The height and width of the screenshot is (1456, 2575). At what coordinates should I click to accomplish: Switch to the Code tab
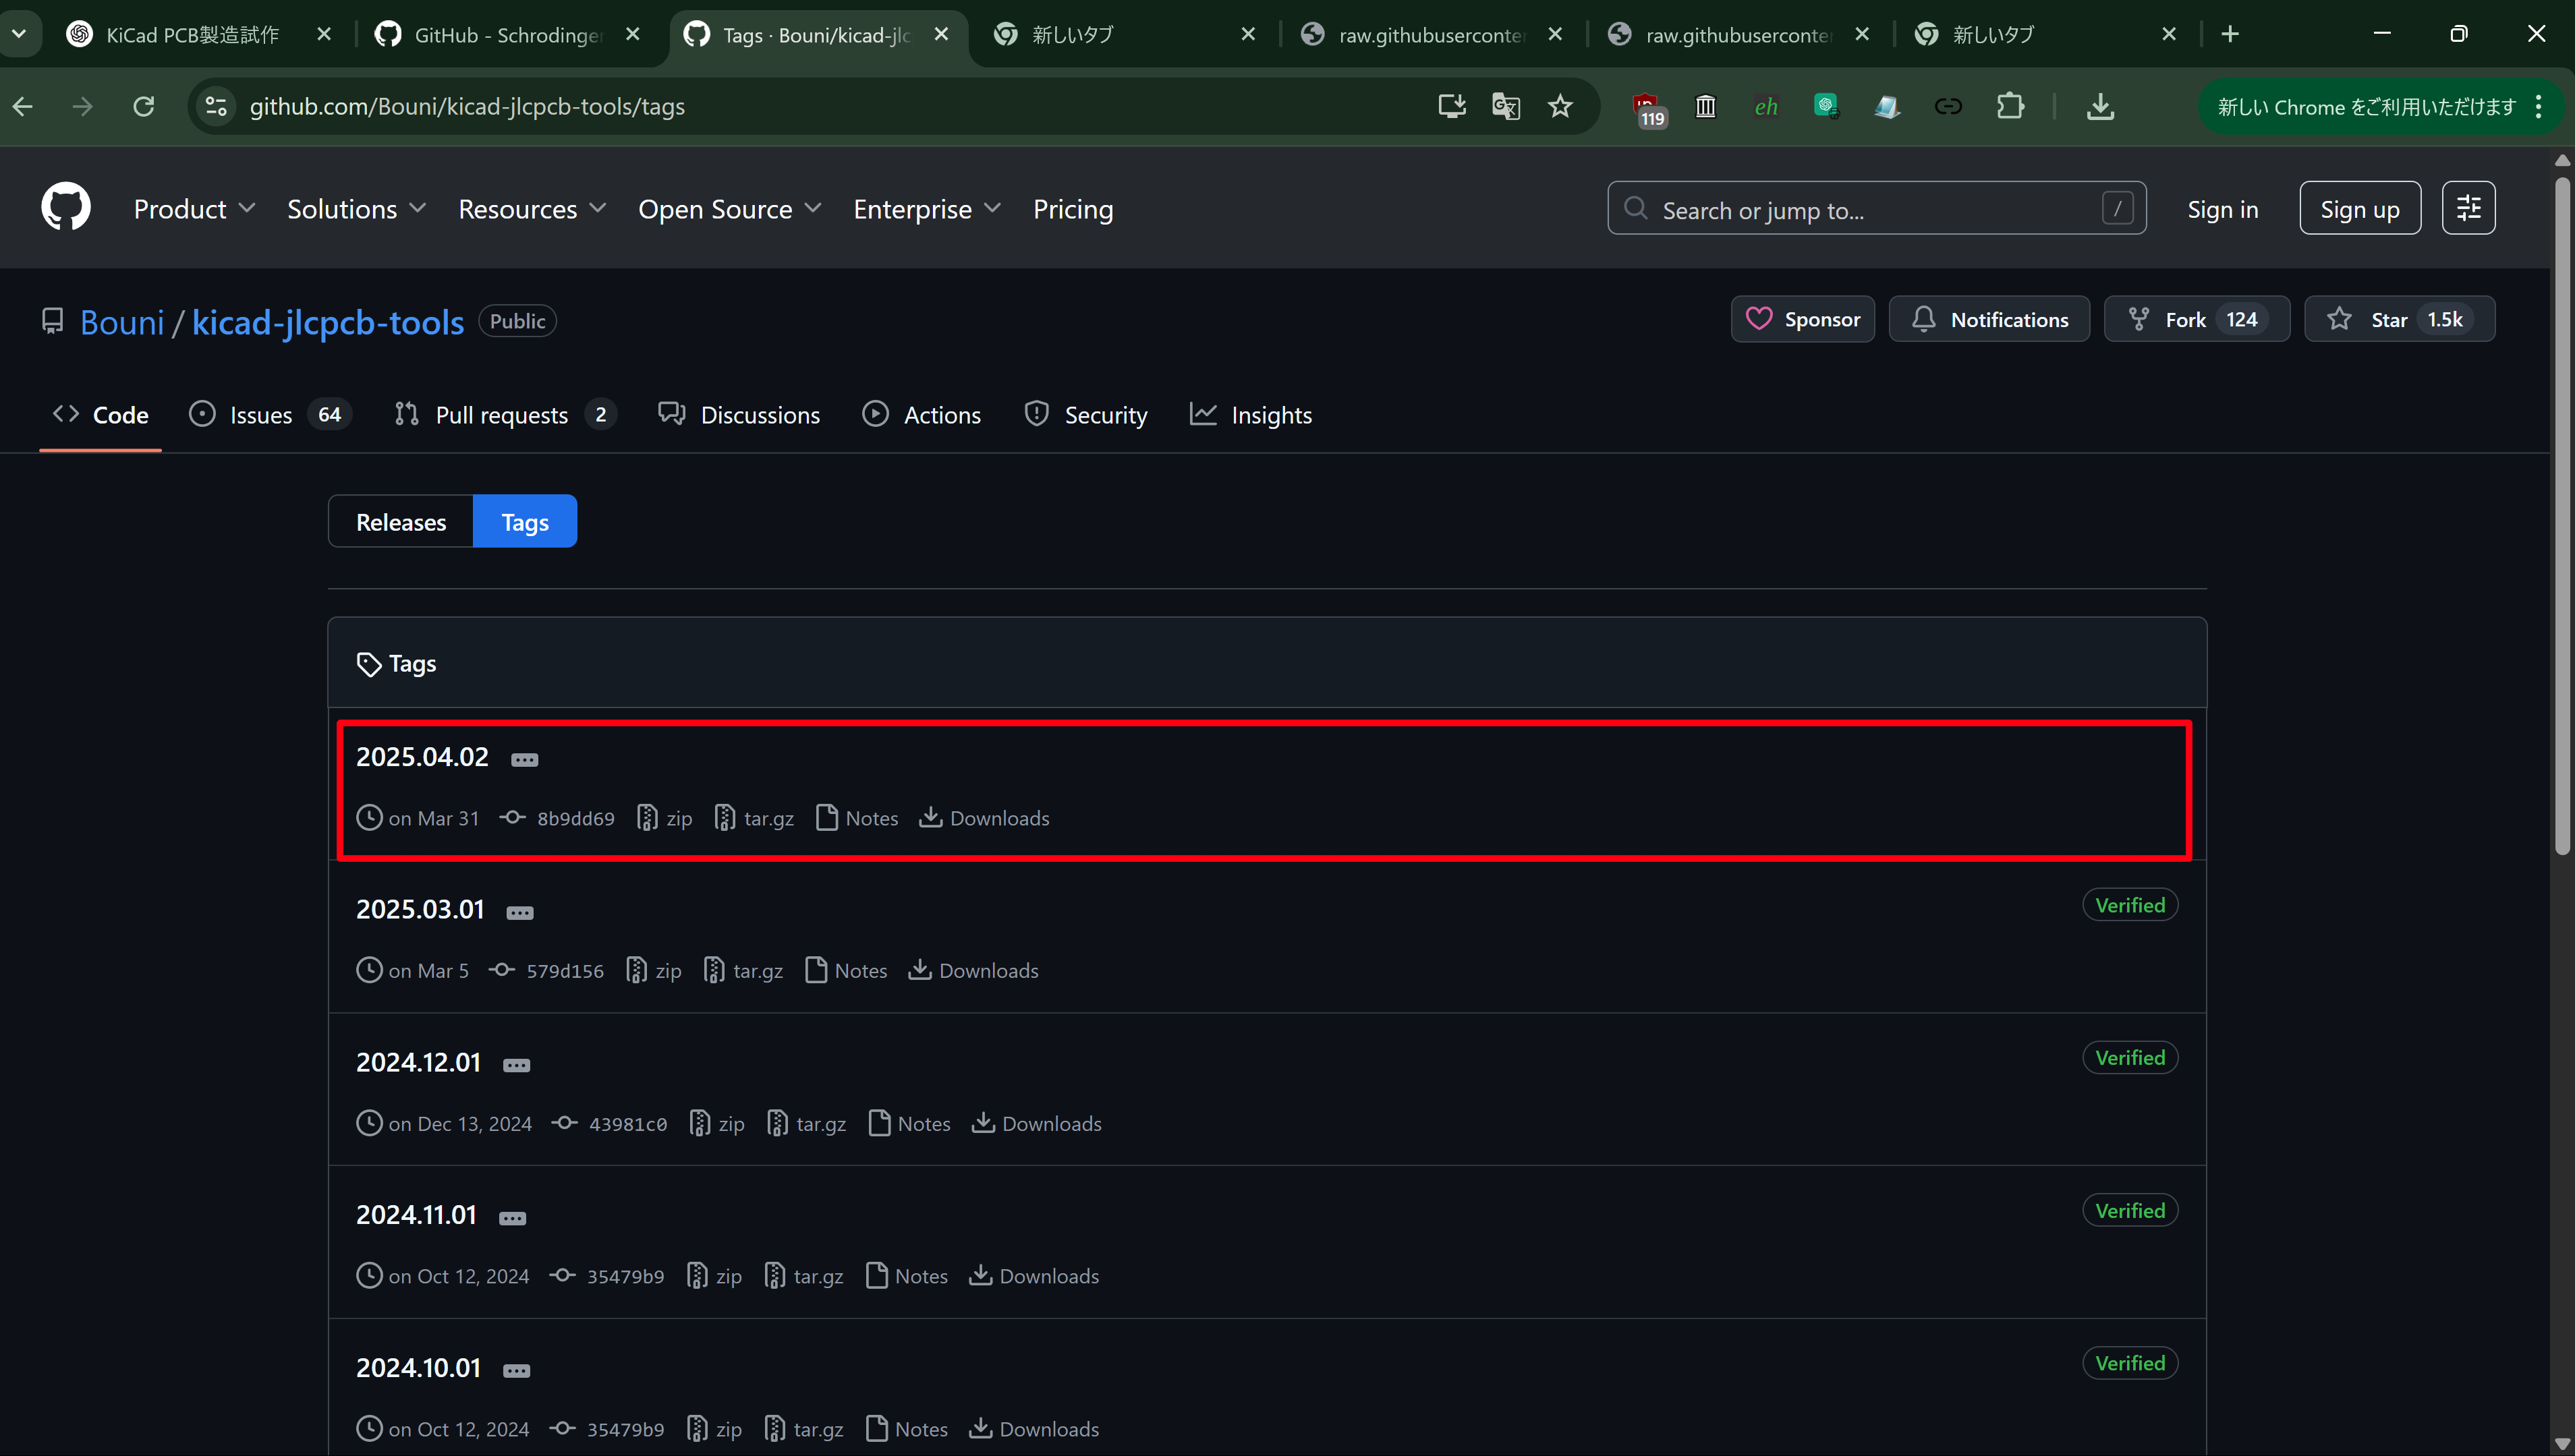100,415
